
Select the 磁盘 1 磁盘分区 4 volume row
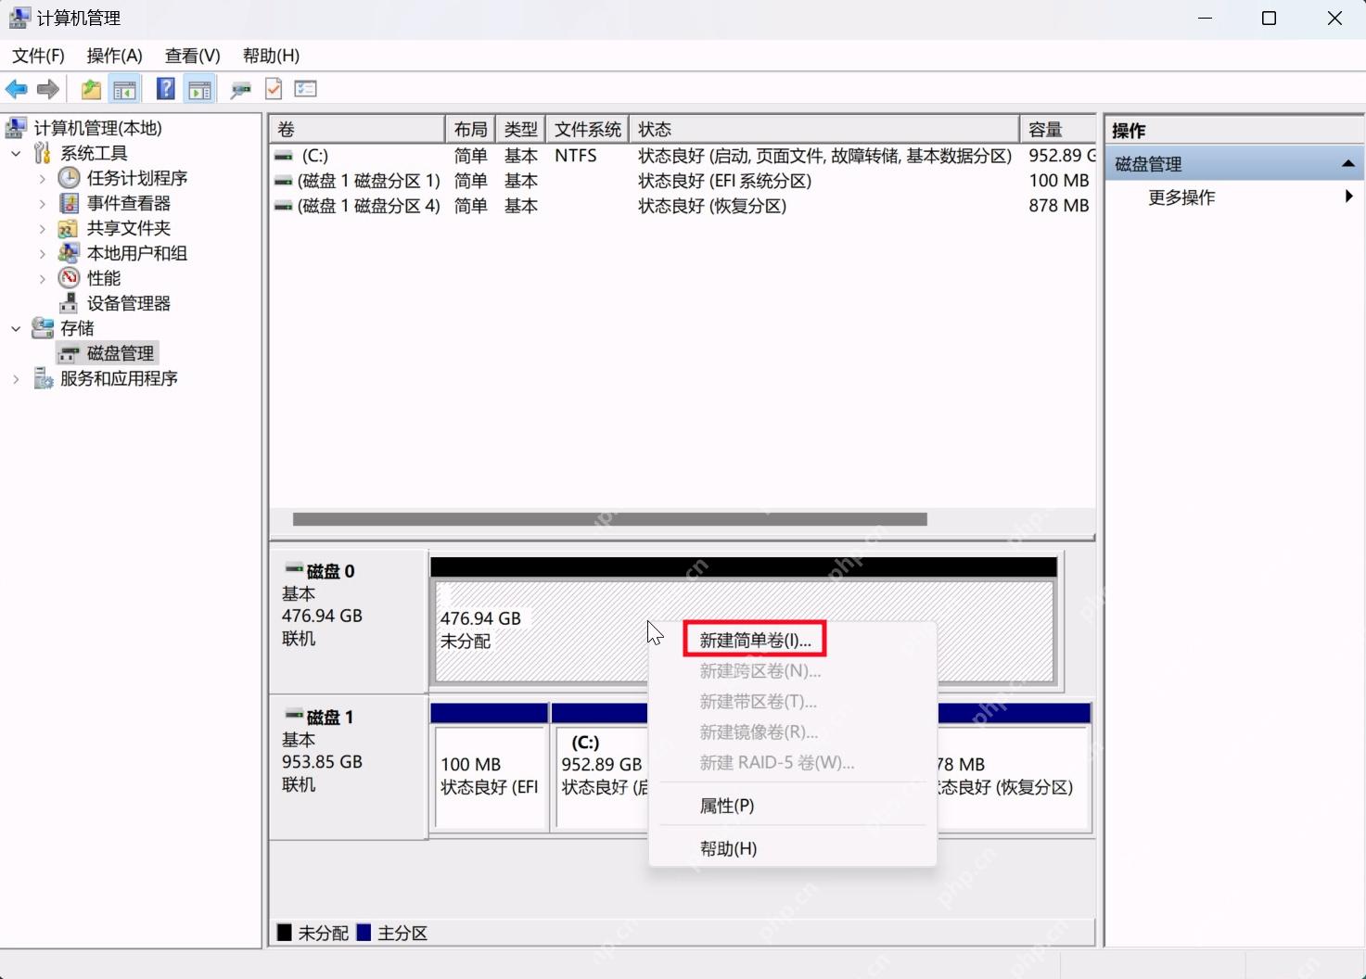tap(683, 206)
